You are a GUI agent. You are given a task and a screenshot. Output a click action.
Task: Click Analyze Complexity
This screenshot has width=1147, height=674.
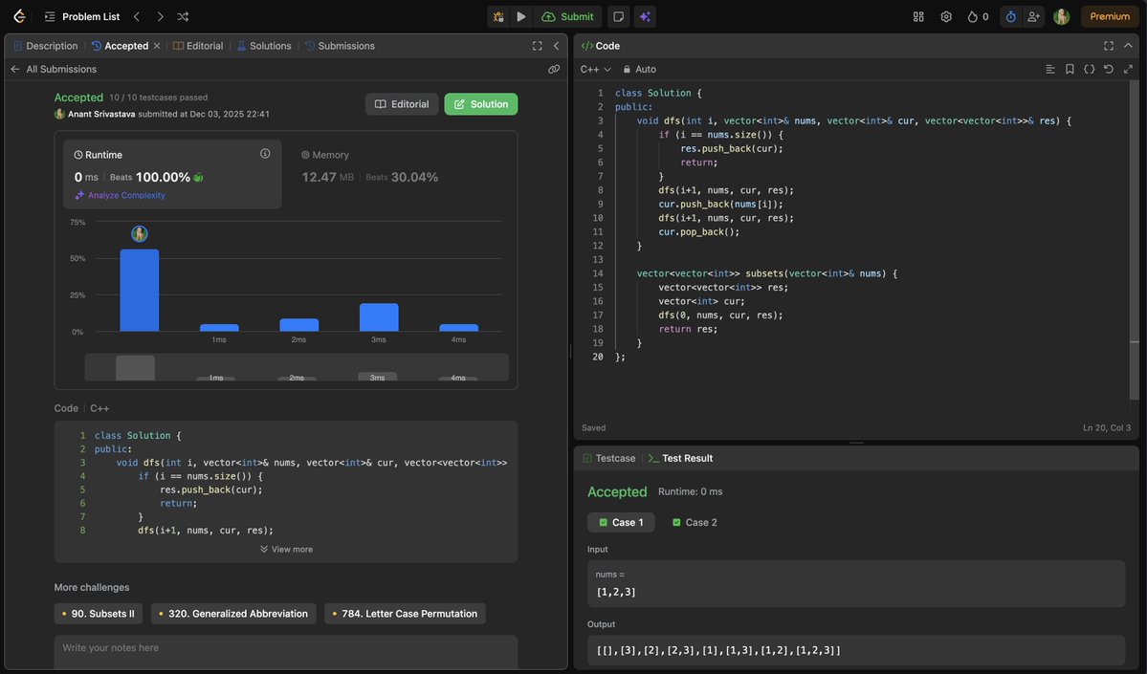(120, 195)
